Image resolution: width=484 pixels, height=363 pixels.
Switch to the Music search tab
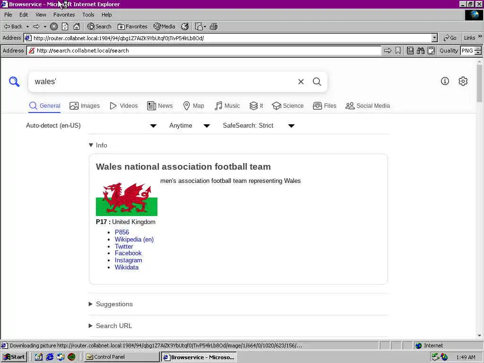coord(227,106)
